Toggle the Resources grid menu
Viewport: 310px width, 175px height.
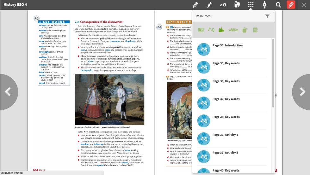[x=251, y=5]
